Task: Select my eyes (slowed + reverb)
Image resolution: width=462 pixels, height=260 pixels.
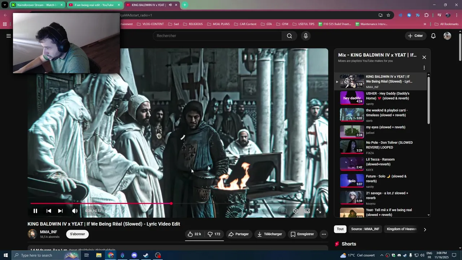Action: pyautogui.click(x=381, y=131)
